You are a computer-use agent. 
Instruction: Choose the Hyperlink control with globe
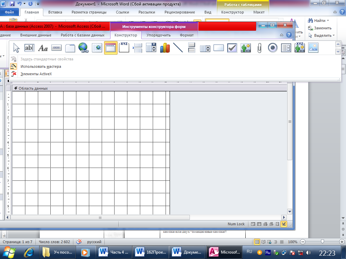click(83, 48)
